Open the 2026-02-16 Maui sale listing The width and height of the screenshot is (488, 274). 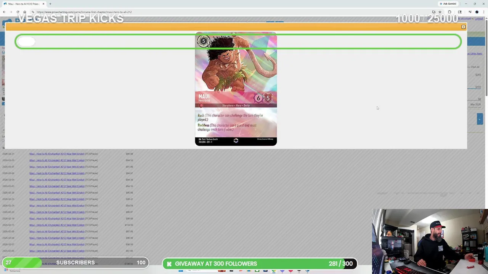57,218
